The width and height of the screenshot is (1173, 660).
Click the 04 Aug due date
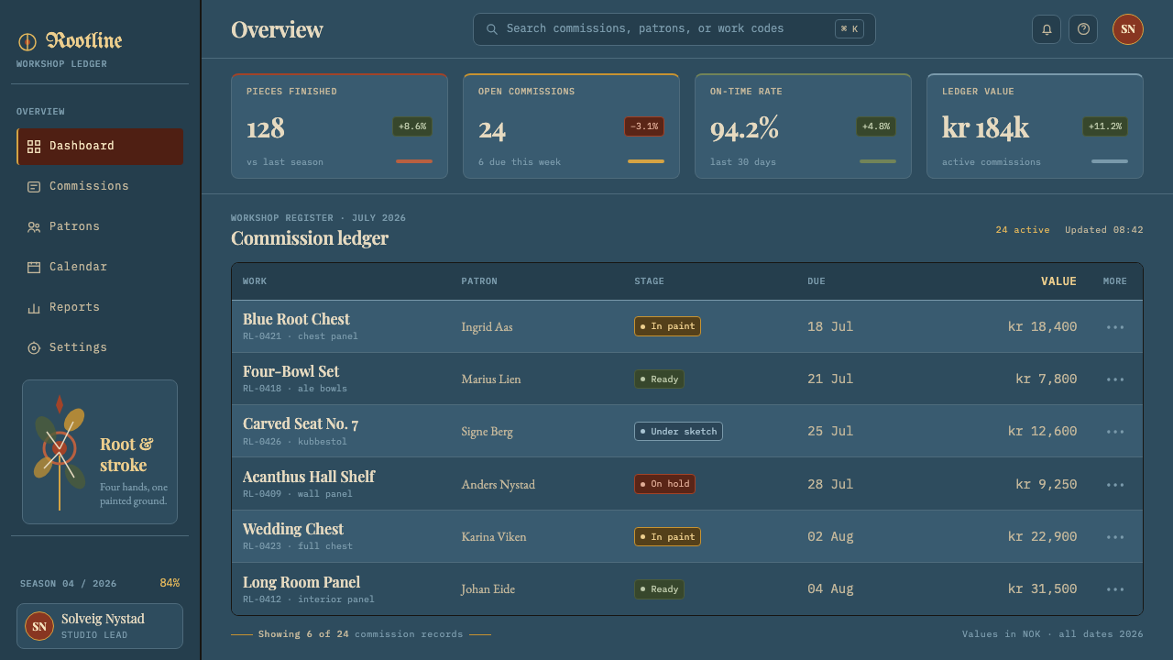[830, 589]
